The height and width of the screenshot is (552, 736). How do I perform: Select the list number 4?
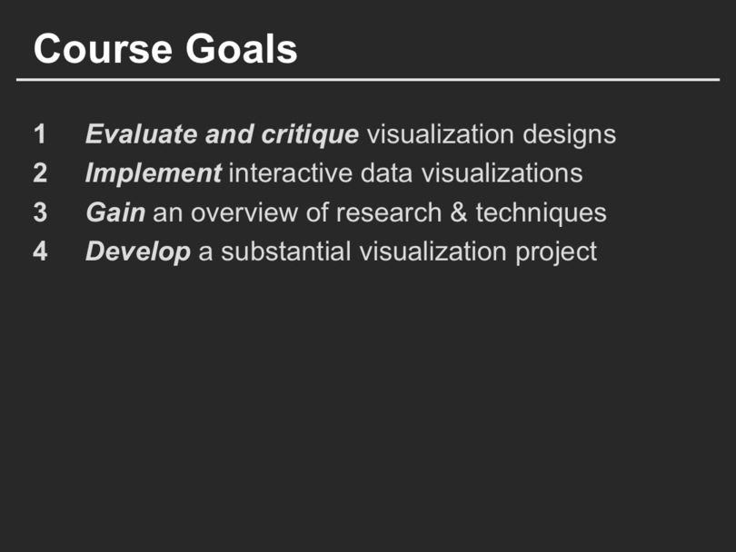40,251
